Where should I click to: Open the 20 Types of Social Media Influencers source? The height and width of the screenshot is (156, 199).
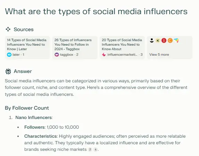122,47
